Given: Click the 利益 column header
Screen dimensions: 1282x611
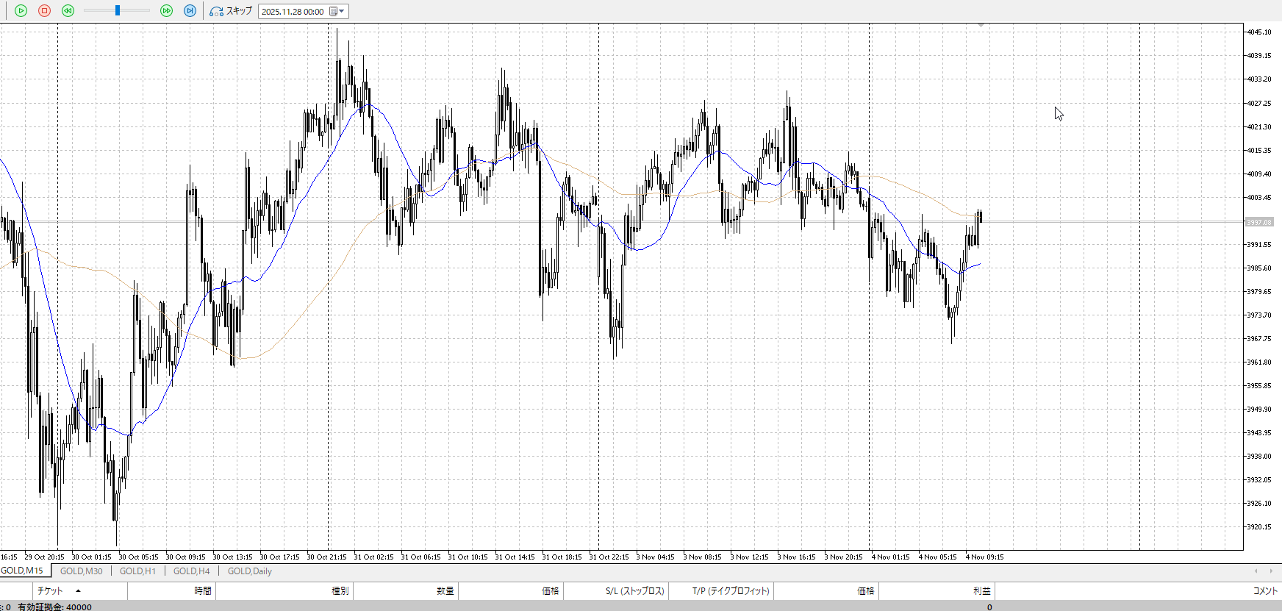Looking at the screenshot, I should pyautogui.click(x=981, y=591).
